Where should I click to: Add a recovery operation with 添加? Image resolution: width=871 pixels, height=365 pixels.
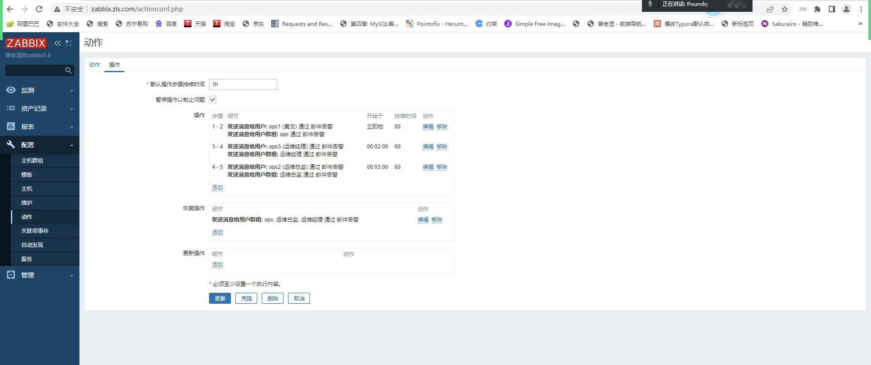217,232
